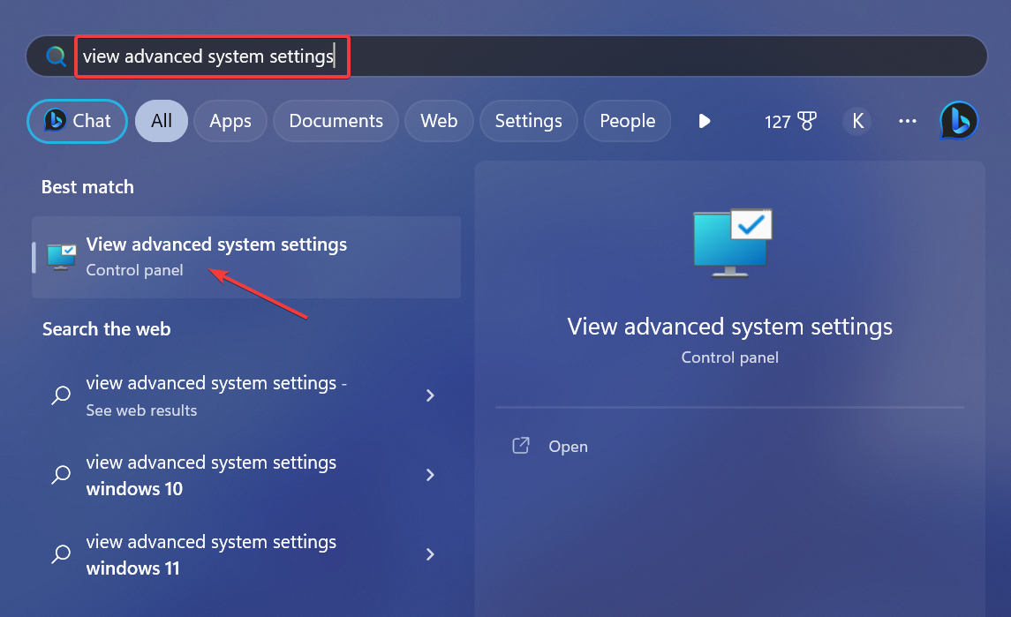Switch to the People filter tab
Image resolution: width=1011 pixels, height=617 pixels.
point(628,121)
